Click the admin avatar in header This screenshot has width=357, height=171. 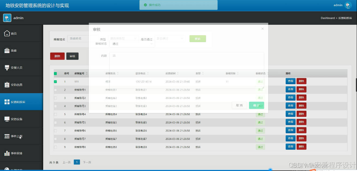348,5
